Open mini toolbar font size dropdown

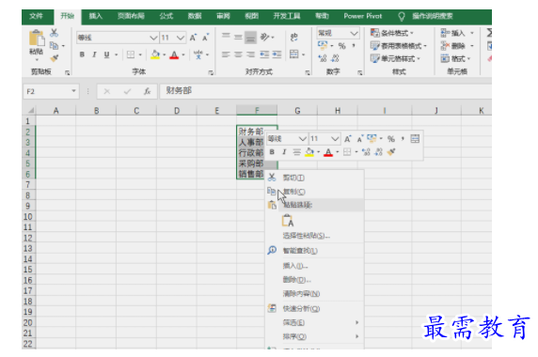(x=335, y=139)
